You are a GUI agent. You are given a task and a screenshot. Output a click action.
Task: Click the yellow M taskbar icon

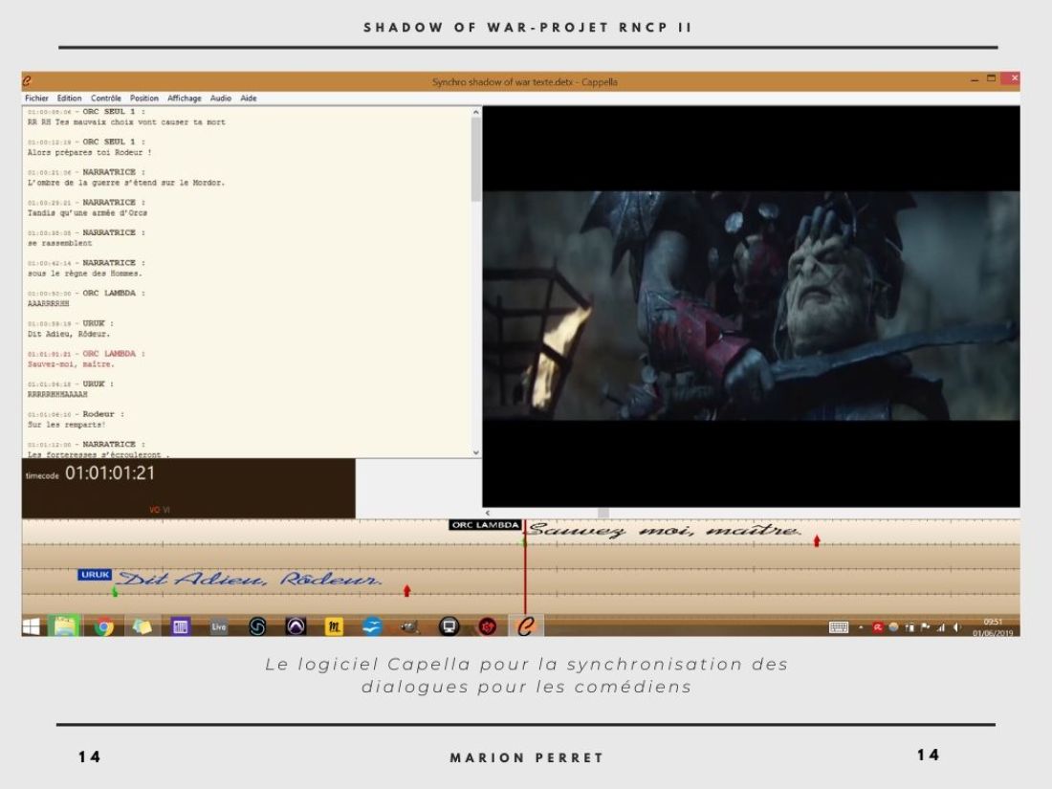[334, 627]
